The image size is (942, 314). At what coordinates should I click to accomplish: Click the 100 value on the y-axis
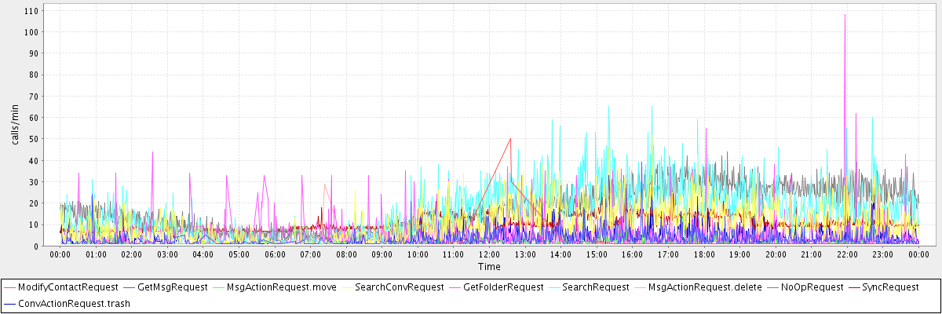[x=32, y=32]
